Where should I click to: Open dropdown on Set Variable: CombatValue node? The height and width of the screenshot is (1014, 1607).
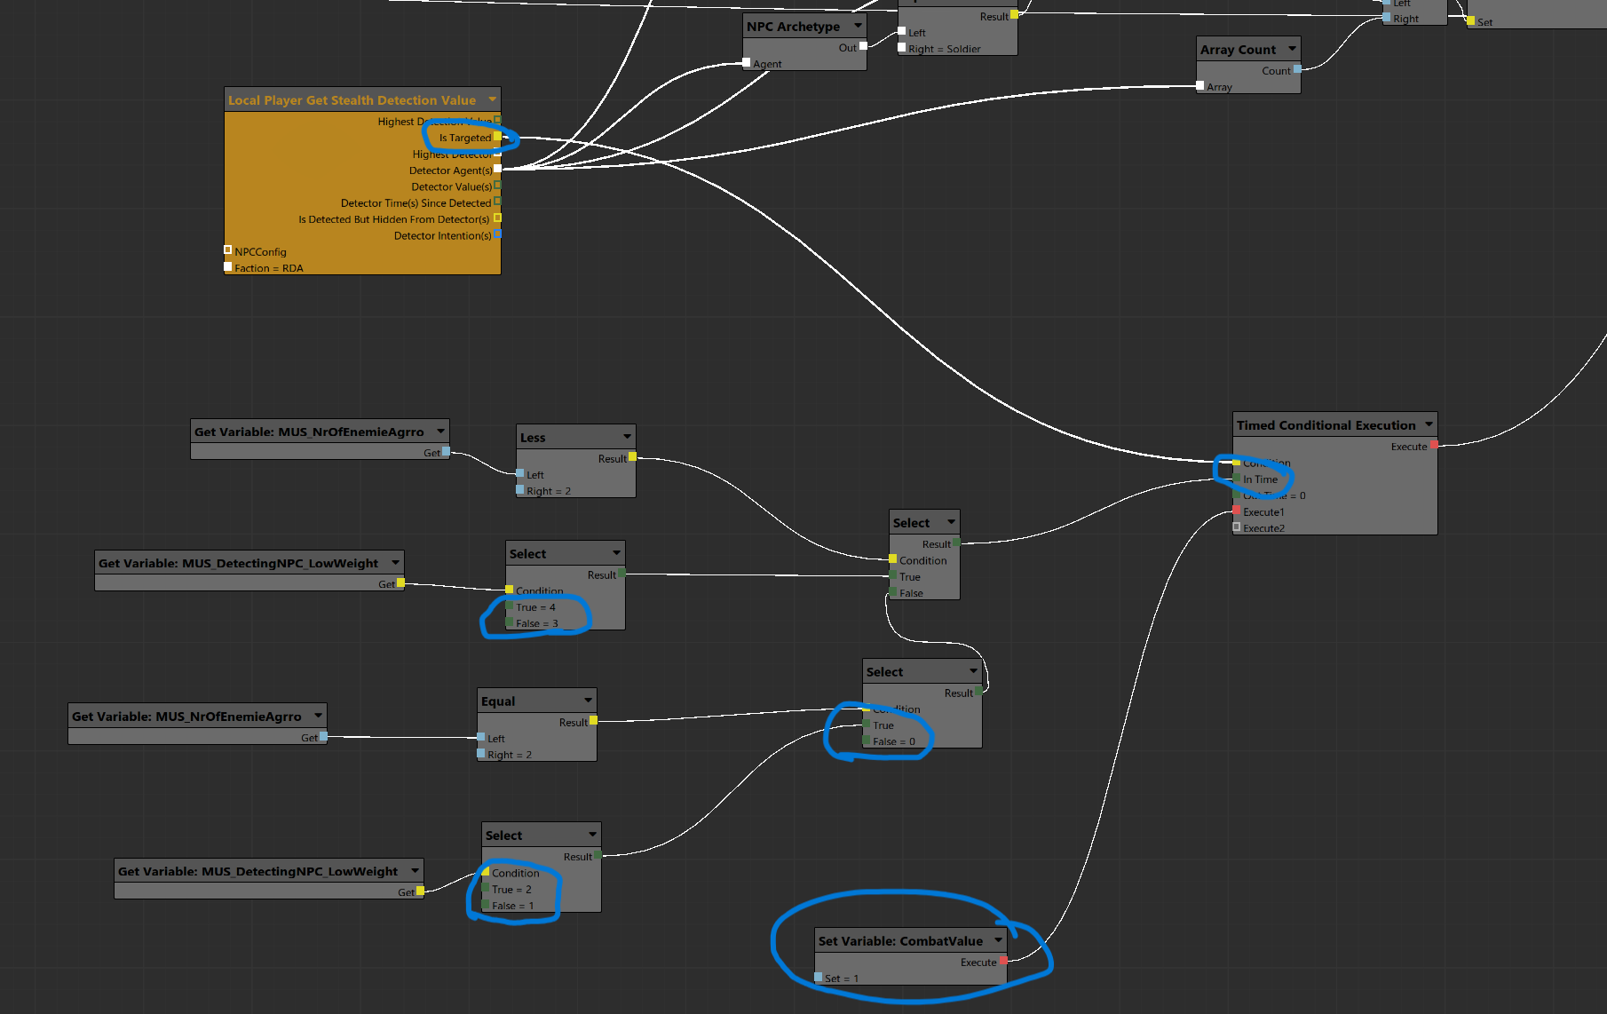point(998,939)
